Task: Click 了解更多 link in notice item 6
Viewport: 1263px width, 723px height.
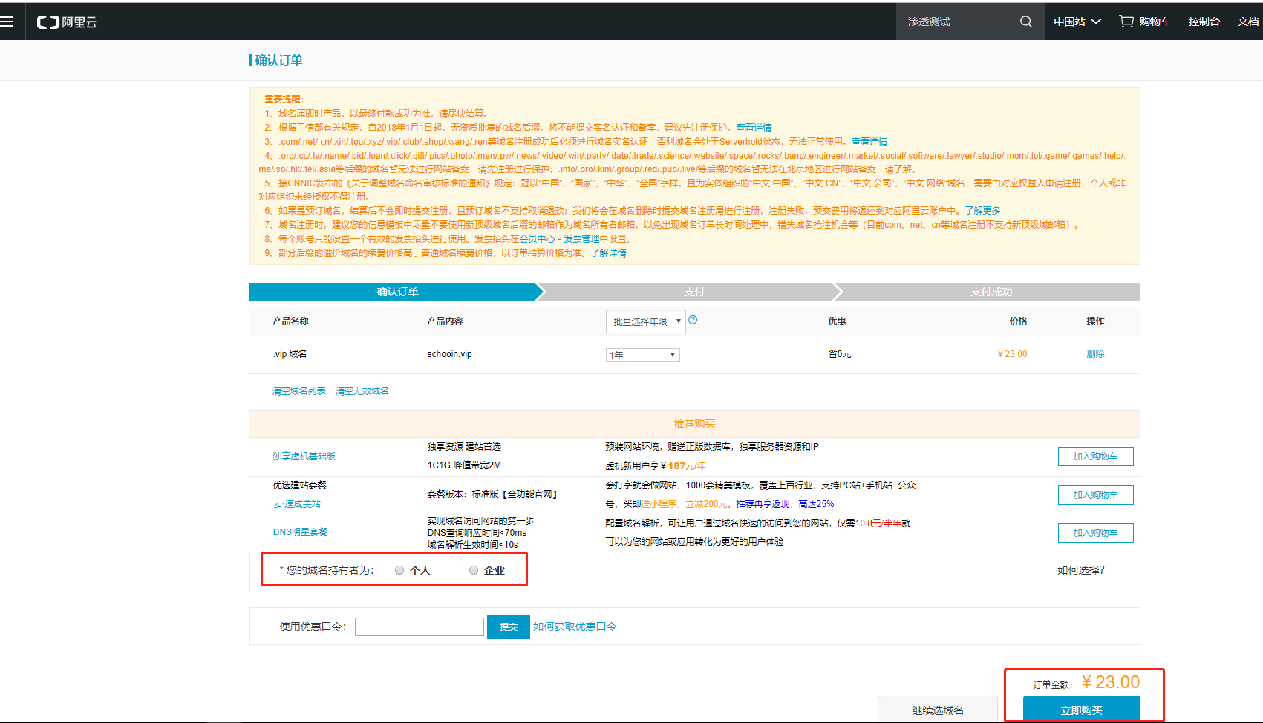Action: pyautogui.click(x=982, y=211)
